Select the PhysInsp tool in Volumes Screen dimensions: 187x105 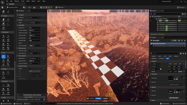(8, 89)
